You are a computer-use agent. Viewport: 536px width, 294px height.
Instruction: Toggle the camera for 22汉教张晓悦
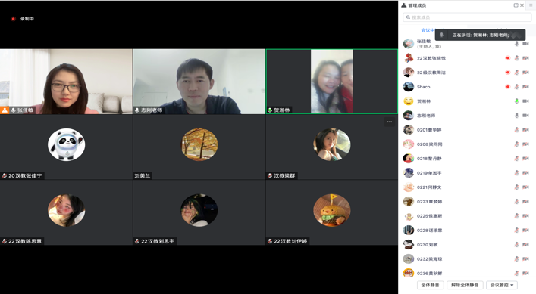point(525,58)
